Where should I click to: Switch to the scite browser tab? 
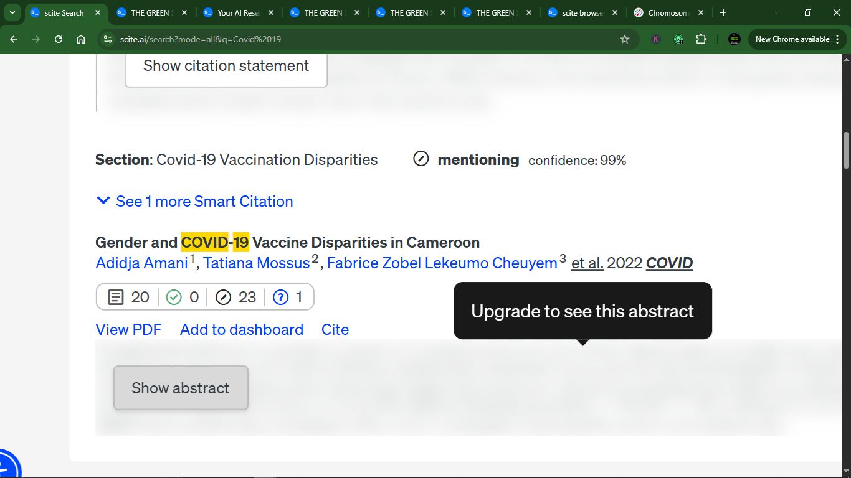(582, 12)
